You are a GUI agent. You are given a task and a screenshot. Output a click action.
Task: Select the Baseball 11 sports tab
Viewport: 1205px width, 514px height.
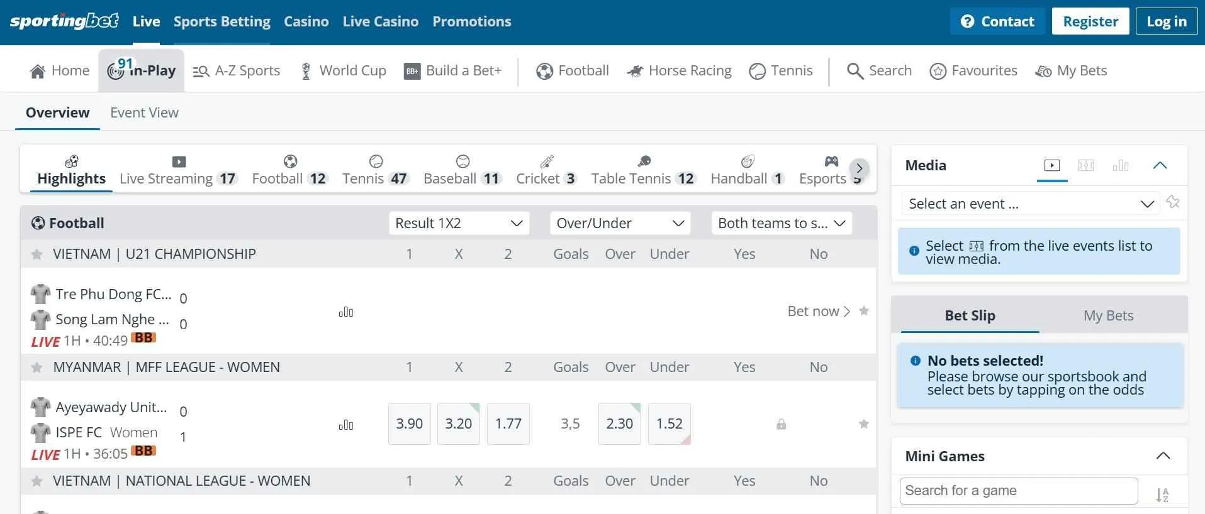[462, 170]
